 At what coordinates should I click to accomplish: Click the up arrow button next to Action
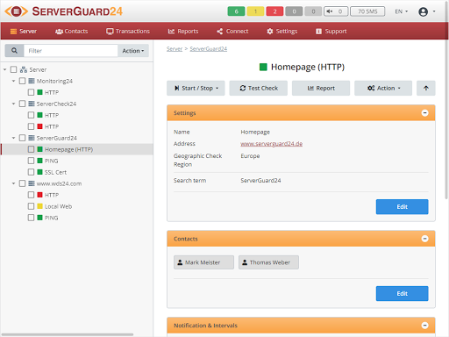(x=426, y=88)
